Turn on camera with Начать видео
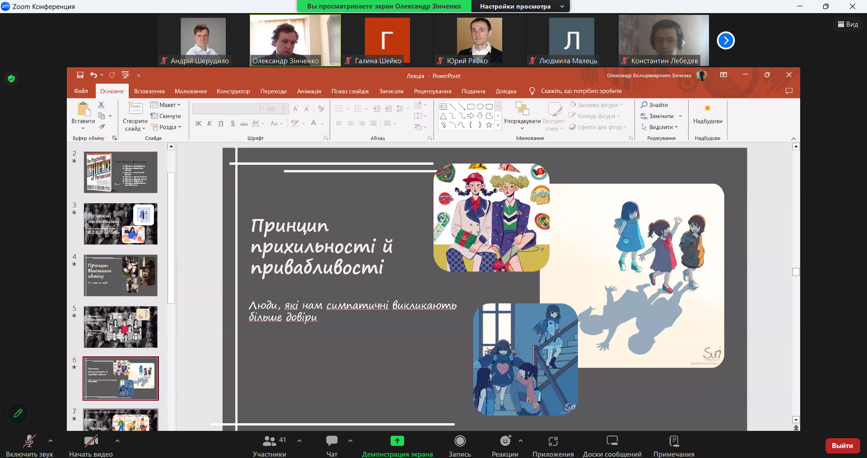Image resolution: width=867 pixels, height=458 pixels. (x=91, y=445)
